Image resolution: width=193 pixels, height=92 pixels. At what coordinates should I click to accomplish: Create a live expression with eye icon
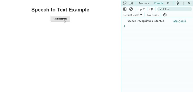(x=151, y=9)
